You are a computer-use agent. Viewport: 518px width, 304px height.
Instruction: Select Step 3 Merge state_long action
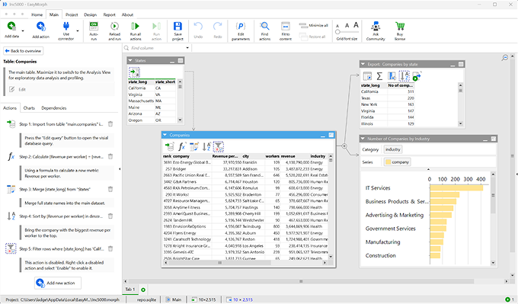(55, 190)
